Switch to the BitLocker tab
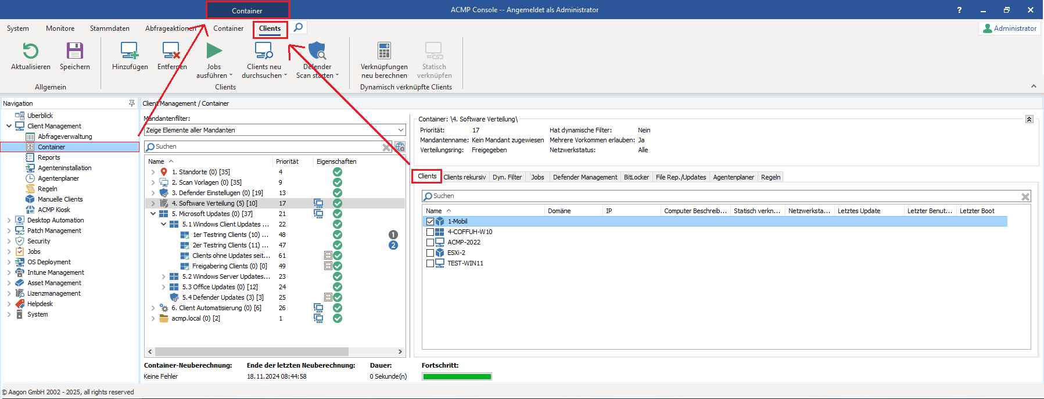 click(x=636, y=177)
